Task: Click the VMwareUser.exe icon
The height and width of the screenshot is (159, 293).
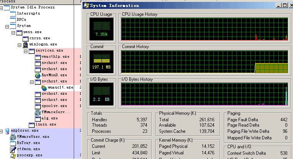Action: [x=13, y=137]
